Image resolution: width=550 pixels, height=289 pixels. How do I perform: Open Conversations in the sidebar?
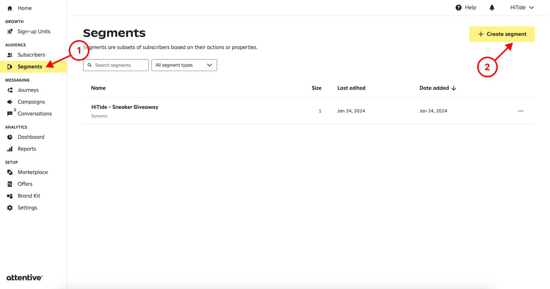click(x=35, y=114)
